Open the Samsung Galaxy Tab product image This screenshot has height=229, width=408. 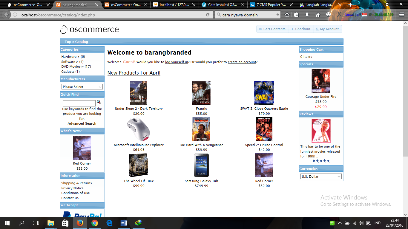point(201,165)
